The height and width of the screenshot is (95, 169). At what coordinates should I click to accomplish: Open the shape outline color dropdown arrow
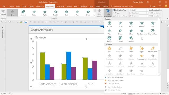pyautogui.click(x=28, y=22)
